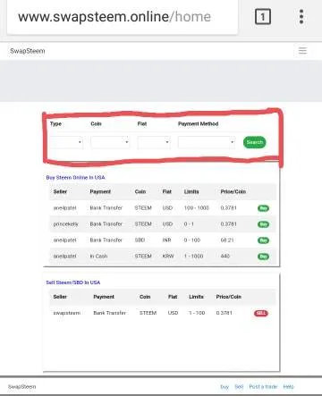Click the footer SwapSteem text

click(x=21, y=386)
